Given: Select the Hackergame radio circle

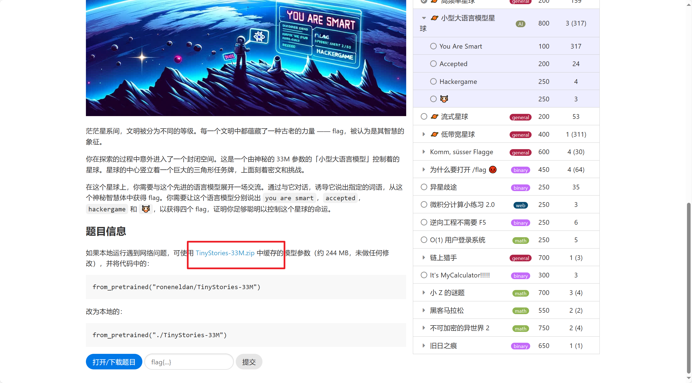Looking at the screenshot, I should point(433,81).
